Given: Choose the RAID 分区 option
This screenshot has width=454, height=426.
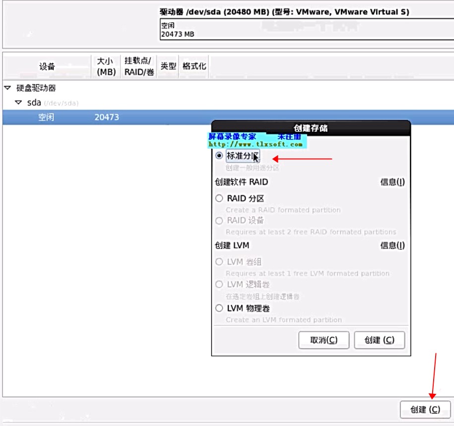Looking at the screenshot, I should (x=219, y=198).
